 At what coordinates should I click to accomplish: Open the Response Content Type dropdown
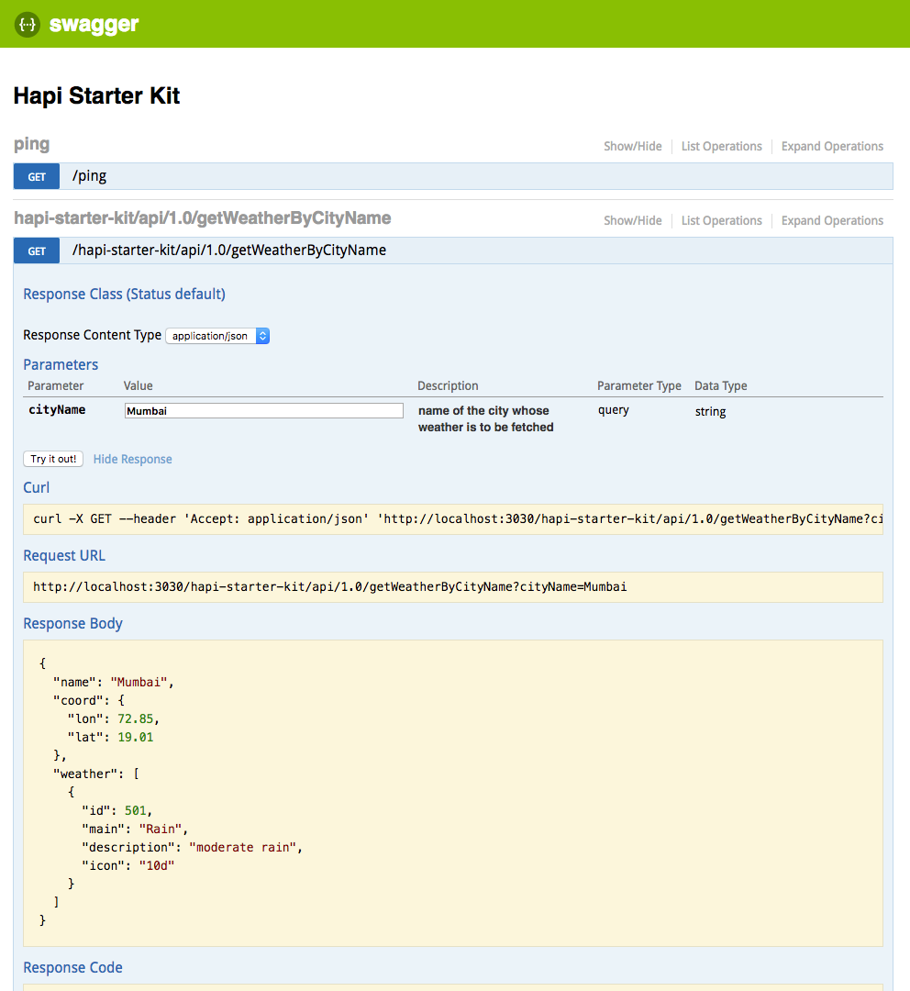[x=217, y=336]
